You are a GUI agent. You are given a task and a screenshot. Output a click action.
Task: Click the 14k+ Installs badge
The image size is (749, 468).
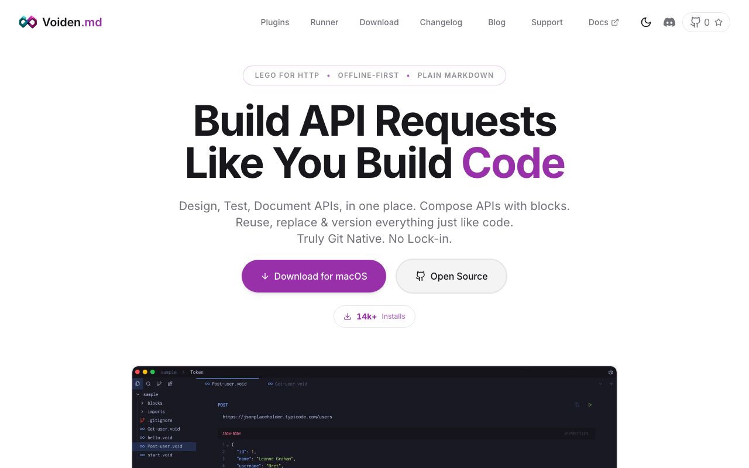click(374, 316)
